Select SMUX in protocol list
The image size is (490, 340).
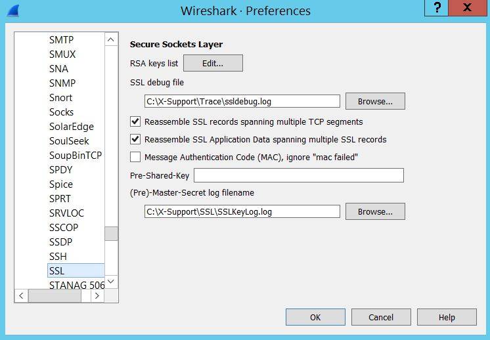pyautogui.click(x=62, y=54)
